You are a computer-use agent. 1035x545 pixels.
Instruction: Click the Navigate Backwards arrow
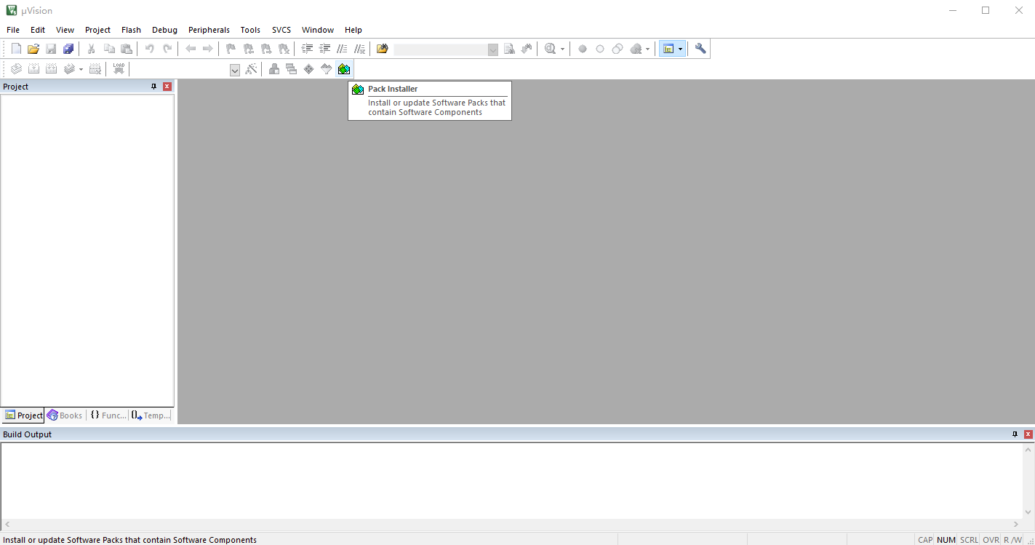(191, 49)
